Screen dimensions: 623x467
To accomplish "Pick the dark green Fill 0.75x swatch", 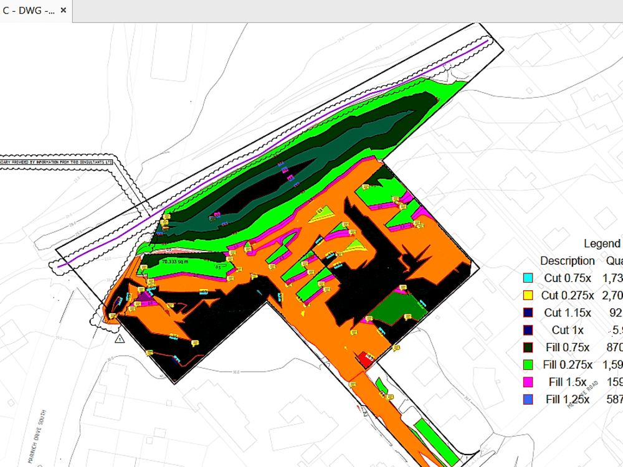I will 528,347.
